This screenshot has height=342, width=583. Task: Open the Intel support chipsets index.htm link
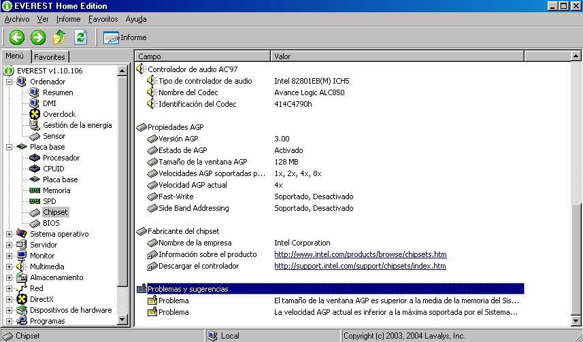click(360, 266)
